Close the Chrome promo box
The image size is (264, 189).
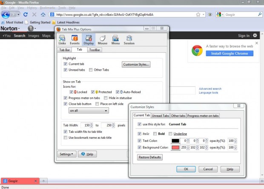257,43
